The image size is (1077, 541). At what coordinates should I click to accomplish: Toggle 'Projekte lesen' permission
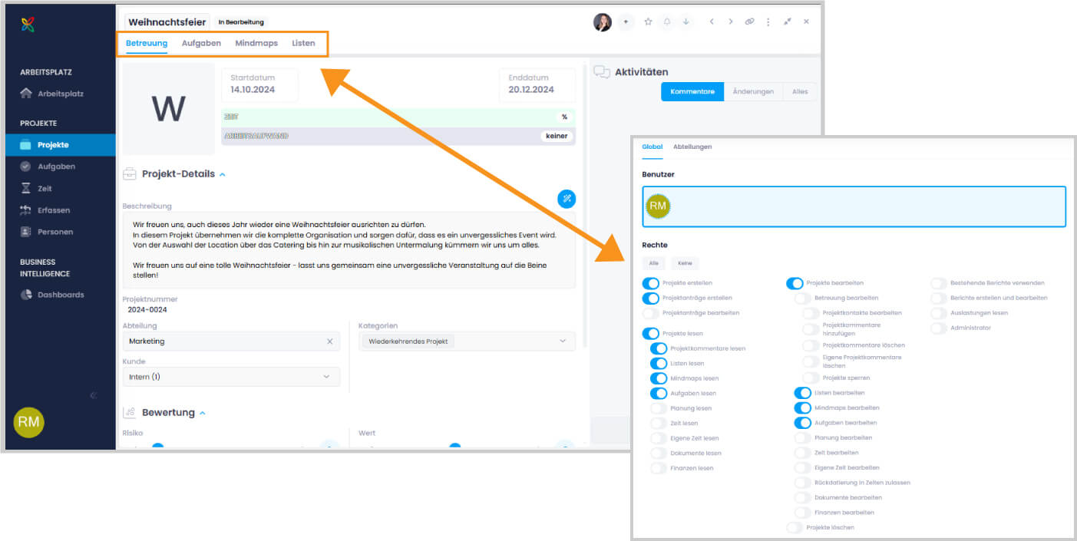pos(651,334)
